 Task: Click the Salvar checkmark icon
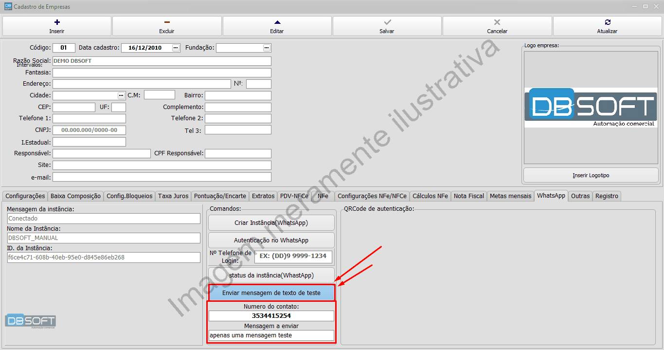click(387, 22)
